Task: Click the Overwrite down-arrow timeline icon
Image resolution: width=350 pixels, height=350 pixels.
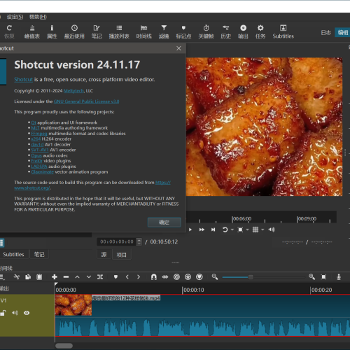Action: pos(89,277)
